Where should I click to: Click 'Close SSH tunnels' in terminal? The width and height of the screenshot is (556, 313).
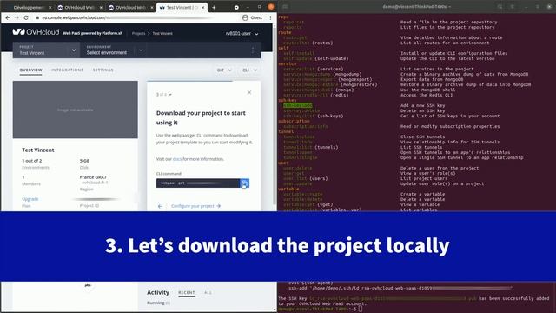(423, 137)
